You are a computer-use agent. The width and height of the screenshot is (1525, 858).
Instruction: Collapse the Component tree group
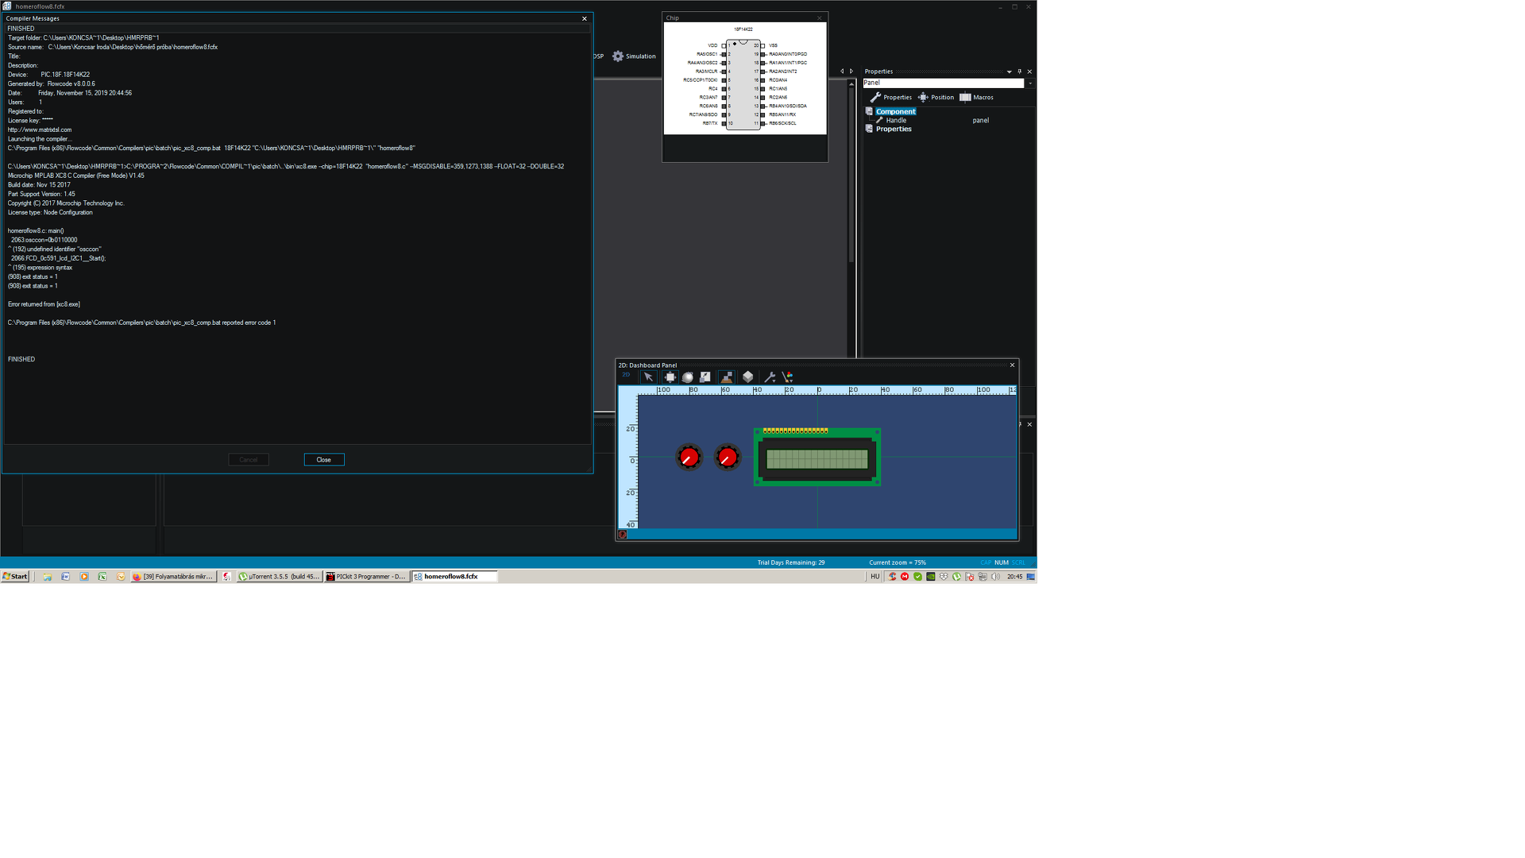tap(869, 112)
